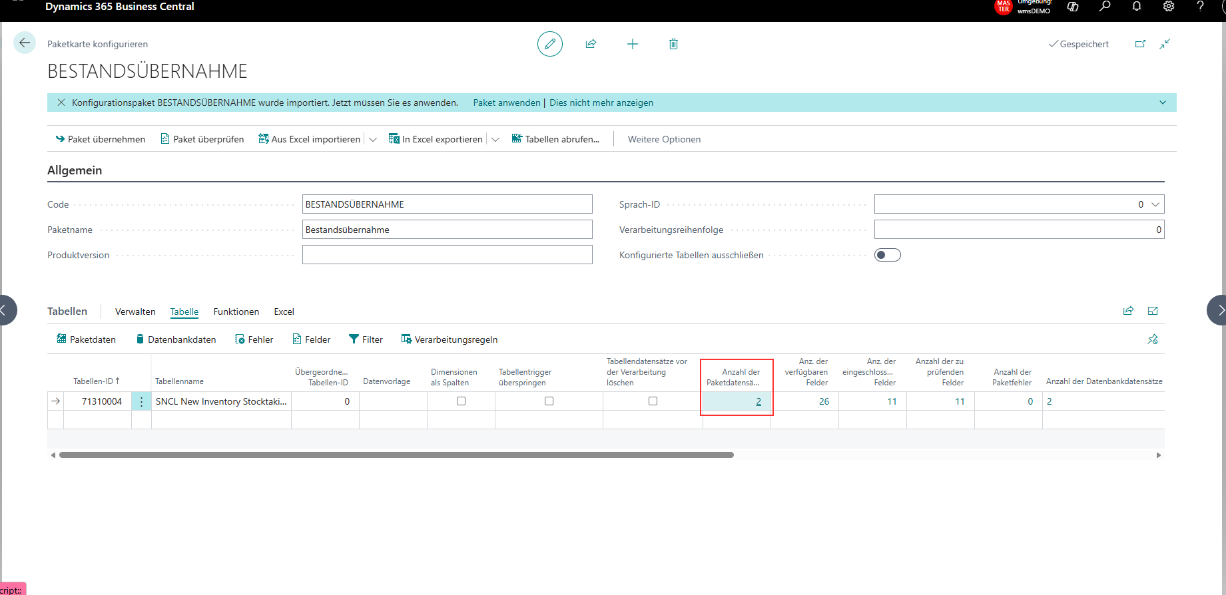Screen dimensions: 1226x595
Task: Open Verarbeitungsregeln in the Tabellen toolbar
Action: click(x=450, y=339)
